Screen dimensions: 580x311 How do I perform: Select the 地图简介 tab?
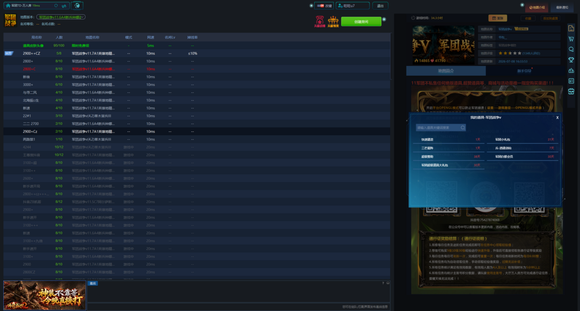point(446,71)
